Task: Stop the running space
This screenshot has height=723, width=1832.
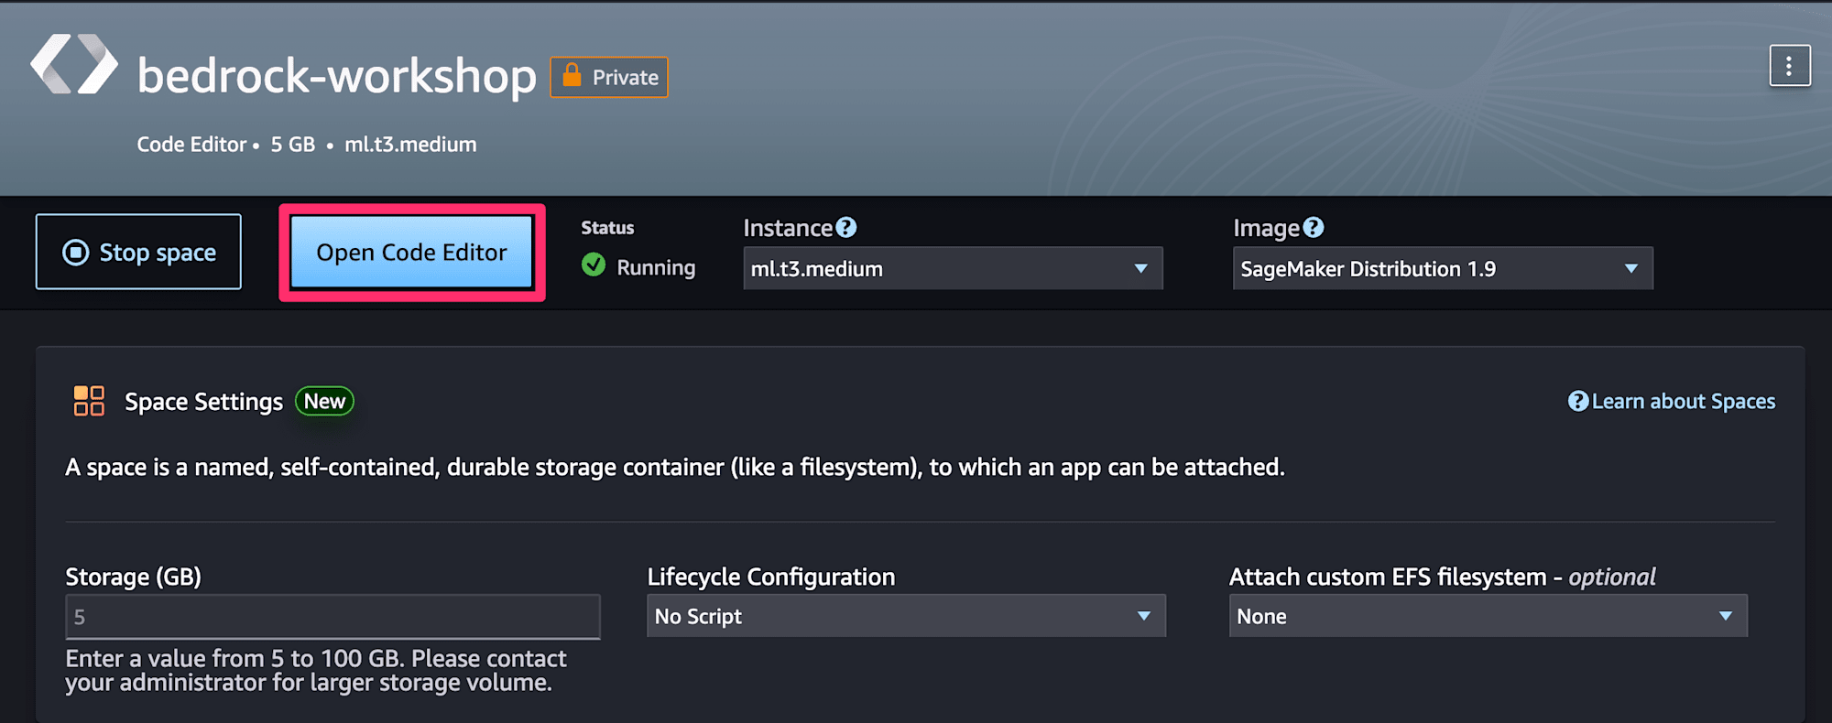Action: [x=138, y=252]
